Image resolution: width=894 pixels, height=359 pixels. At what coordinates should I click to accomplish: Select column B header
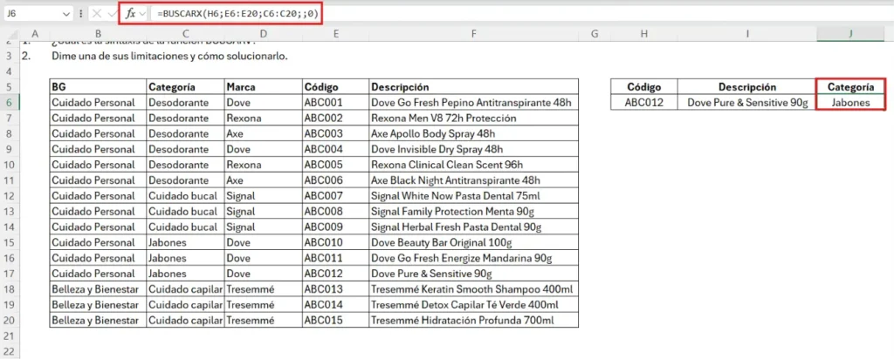click(98, 34)
